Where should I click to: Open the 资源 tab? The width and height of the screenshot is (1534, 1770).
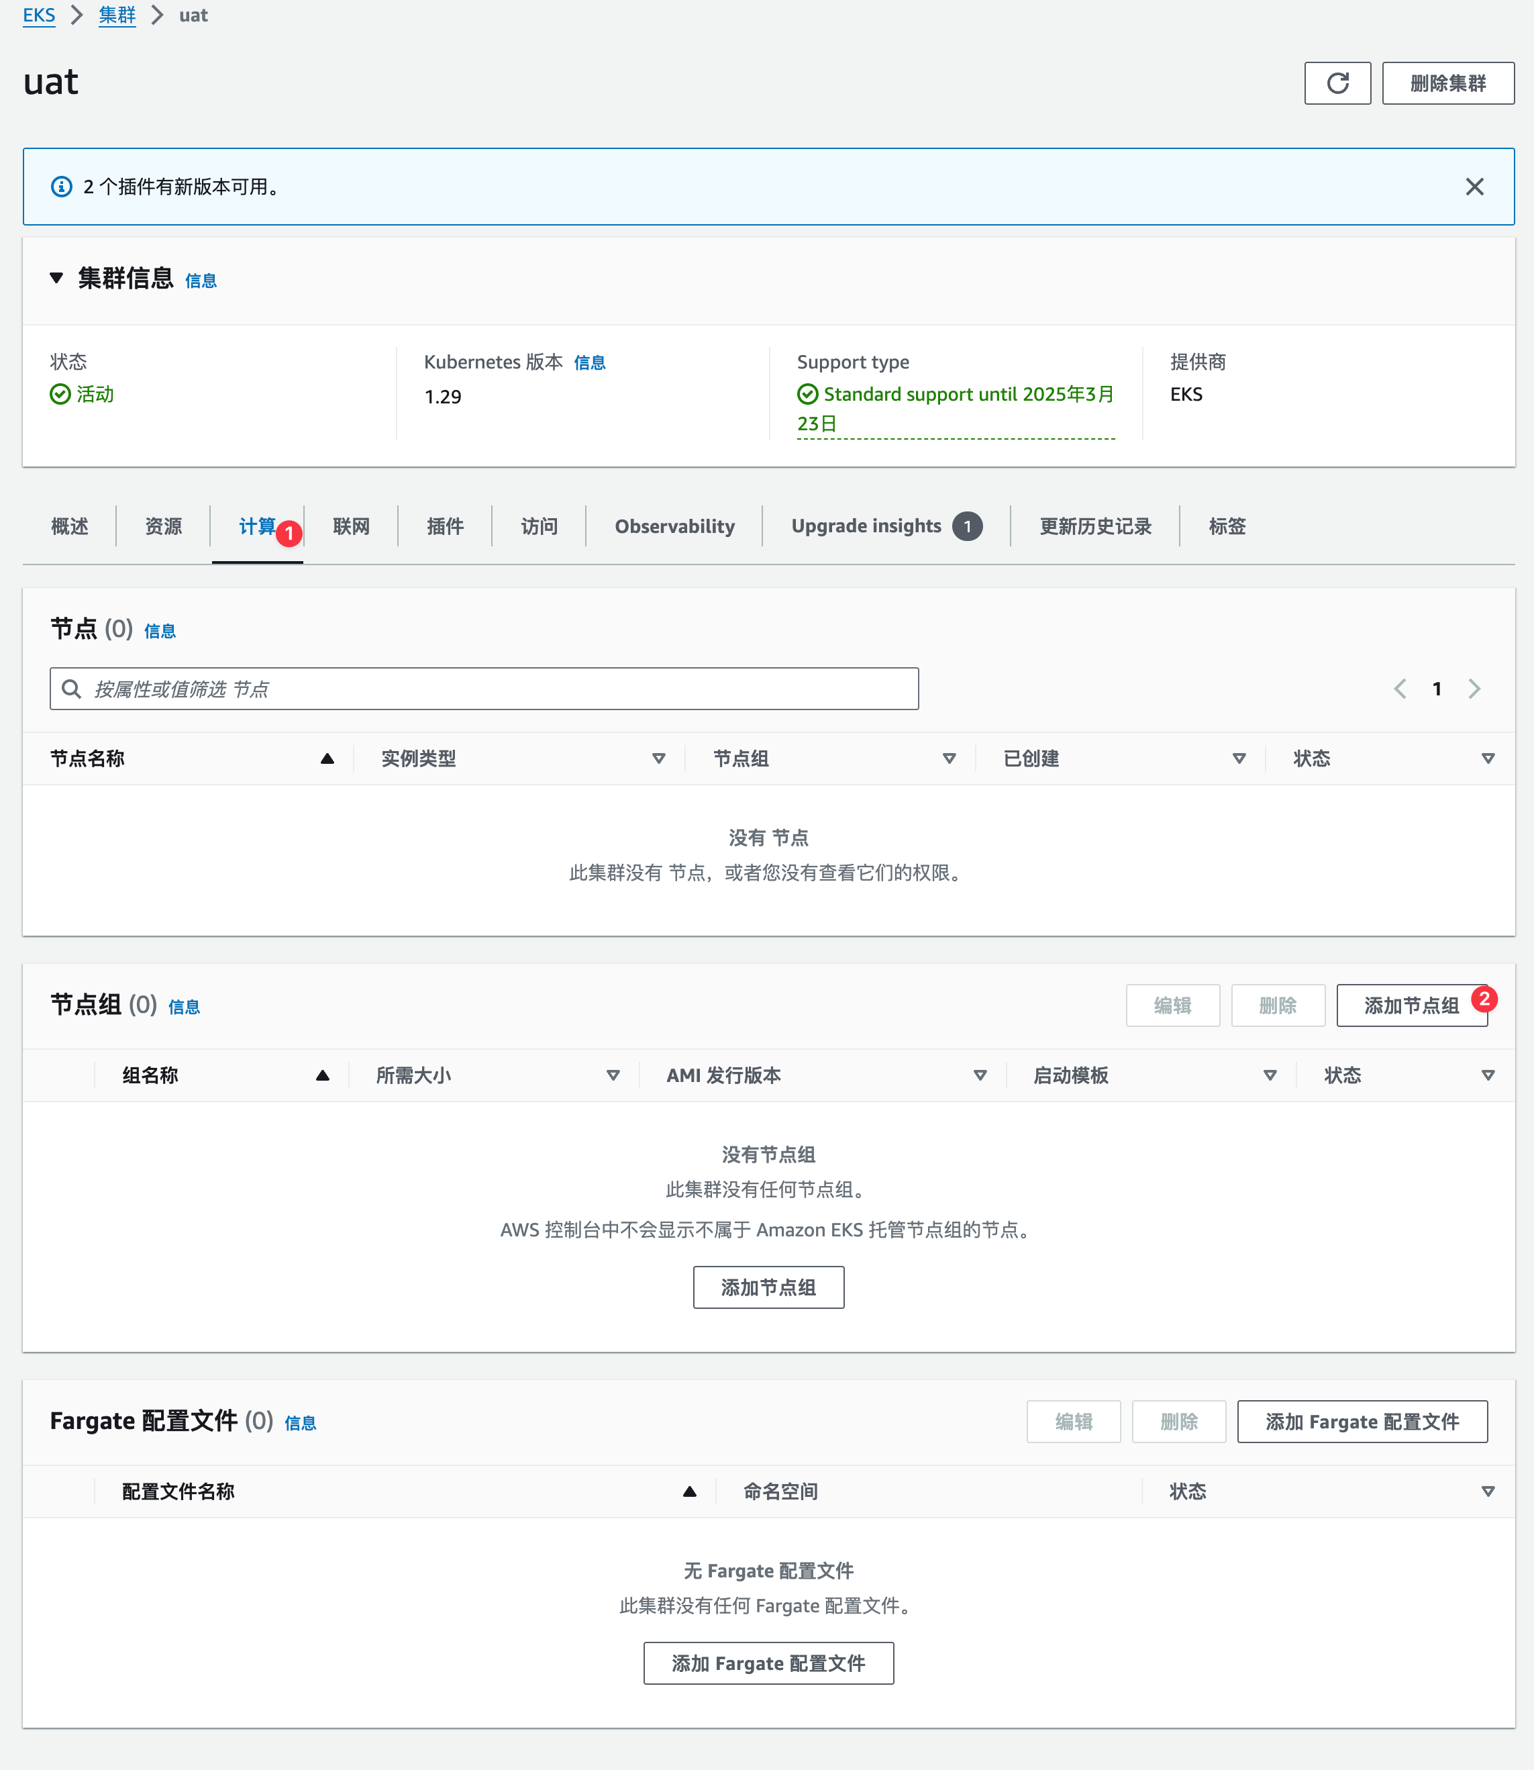(164, 527)
